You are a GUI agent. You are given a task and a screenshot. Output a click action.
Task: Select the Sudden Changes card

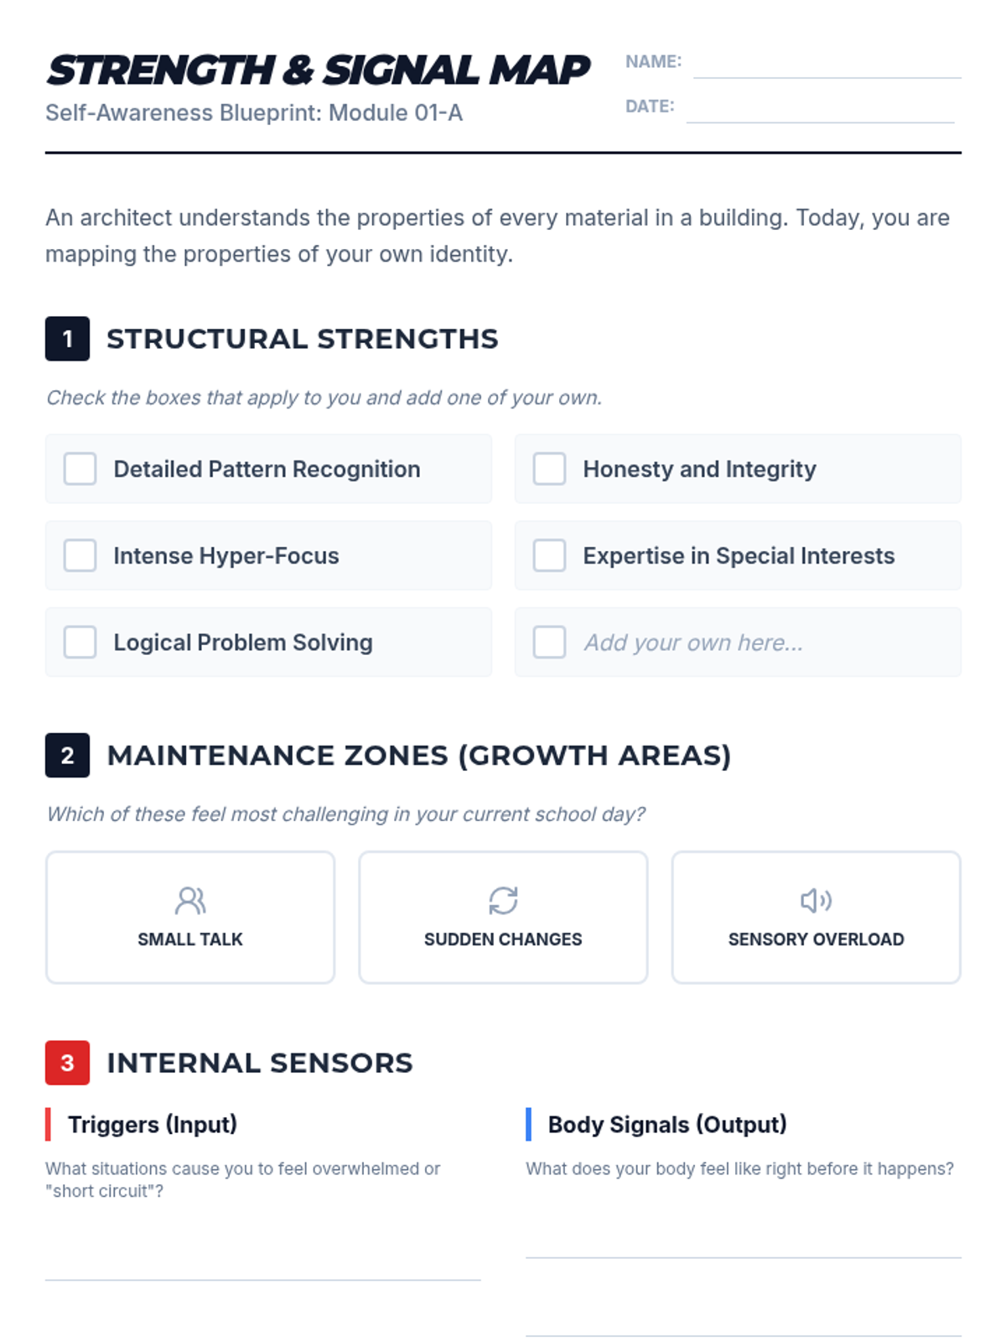503,918
